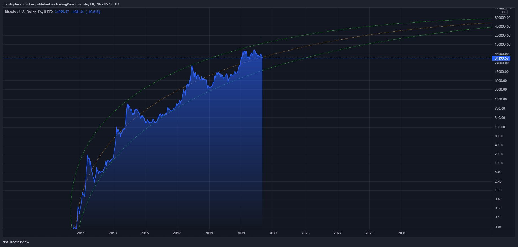Click the 2019 label on time axis

tap(209, 233)
